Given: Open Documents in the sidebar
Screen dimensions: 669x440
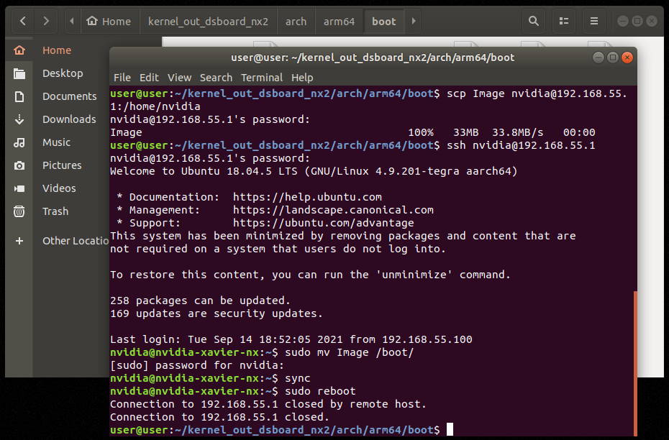Looking at the screenshot, I should tap(70, 96).
